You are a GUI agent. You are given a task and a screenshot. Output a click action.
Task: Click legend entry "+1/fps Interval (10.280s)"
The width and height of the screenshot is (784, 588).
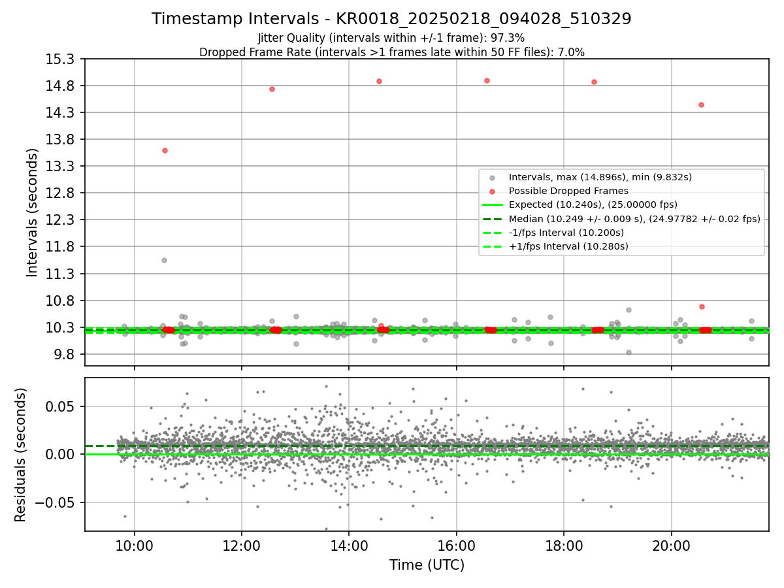(568, 246)
